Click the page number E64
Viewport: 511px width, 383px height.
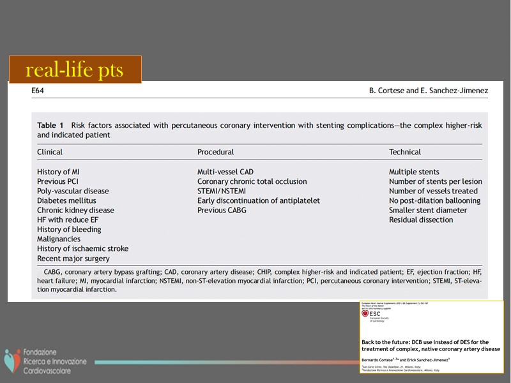point(38,91)
